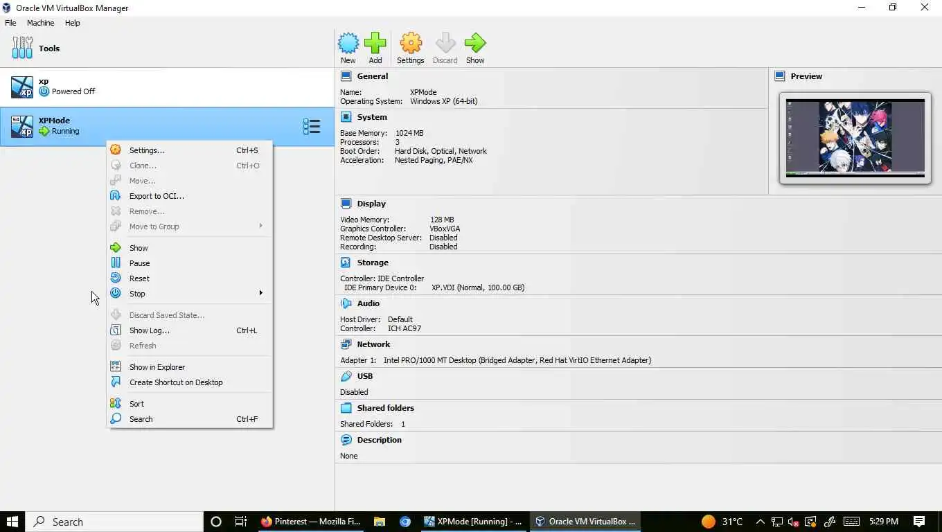Click the Search magnifier icon in context menu
Image resolution: width=942 pixels, height=532 pixels.
point(116,419)
